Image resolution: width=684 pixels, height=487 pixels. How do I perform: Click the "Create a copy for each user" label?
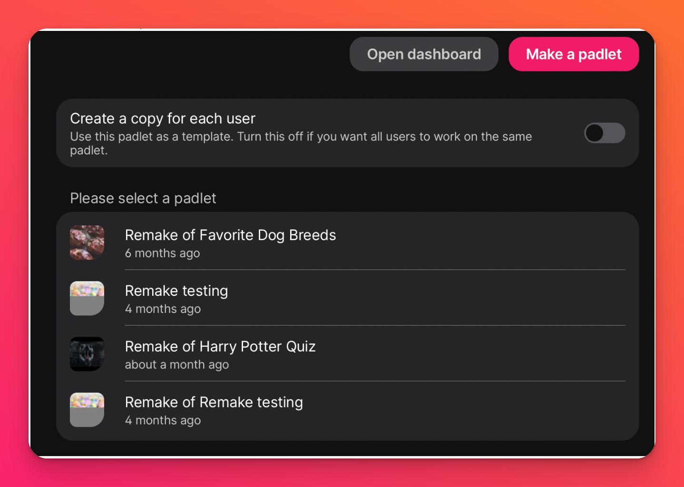[x=163, y=118]
